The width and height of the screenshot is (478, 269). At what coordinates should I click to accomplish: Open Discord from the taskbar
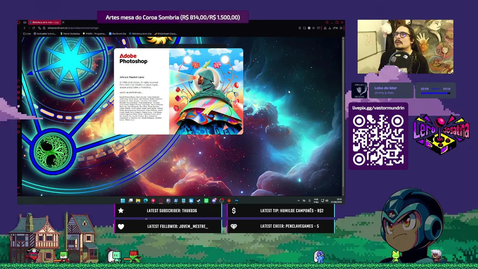[x=214, y=201]
